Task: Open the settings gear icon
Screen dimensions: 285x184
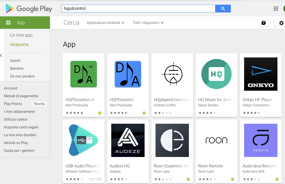Action: [281, 23]
